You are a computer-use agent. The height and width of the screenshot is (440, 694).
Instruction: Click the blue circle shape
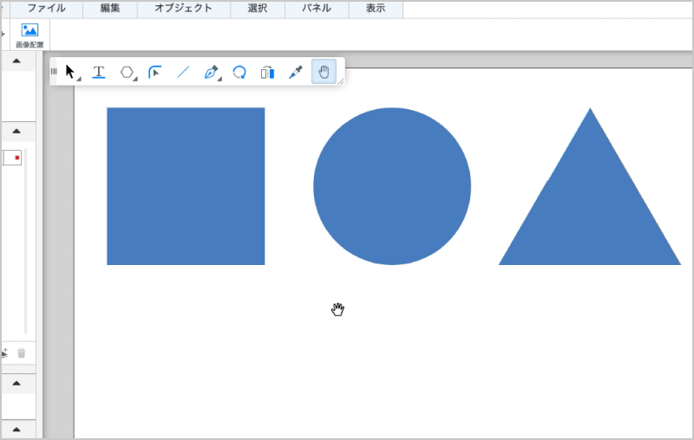392,186
